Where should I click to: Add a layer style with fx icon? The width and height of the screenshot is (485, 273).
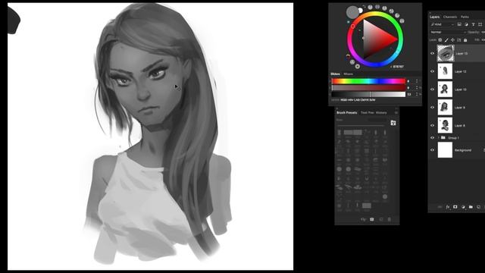click(448, 207)
